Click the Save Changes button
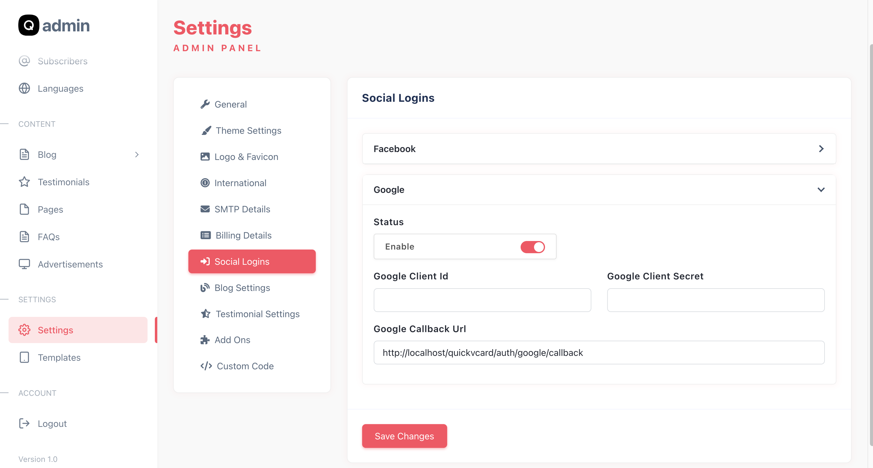This screenshot has width=873, height=468. (404, 436)
